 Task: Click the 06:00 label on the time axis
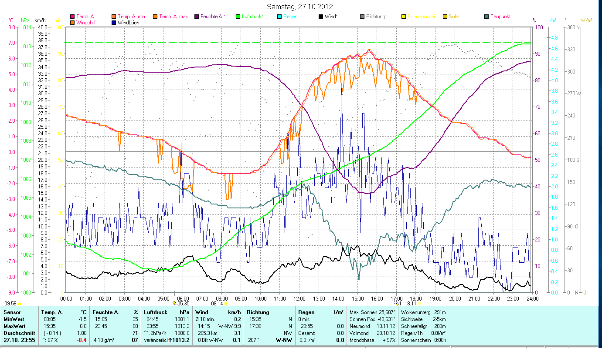click(183, 299)
